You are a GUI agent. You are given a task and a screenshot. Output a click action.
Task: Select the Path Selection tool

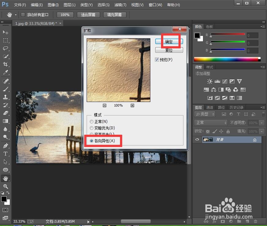6,162
